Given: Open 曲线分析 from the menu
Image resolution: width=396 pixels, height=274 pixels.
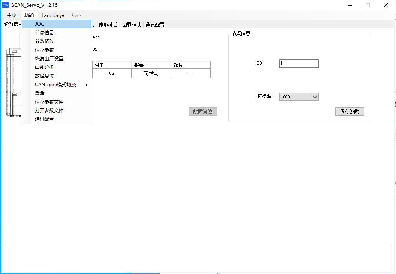Looking at the screenshot, I should [x=44, y=67].
